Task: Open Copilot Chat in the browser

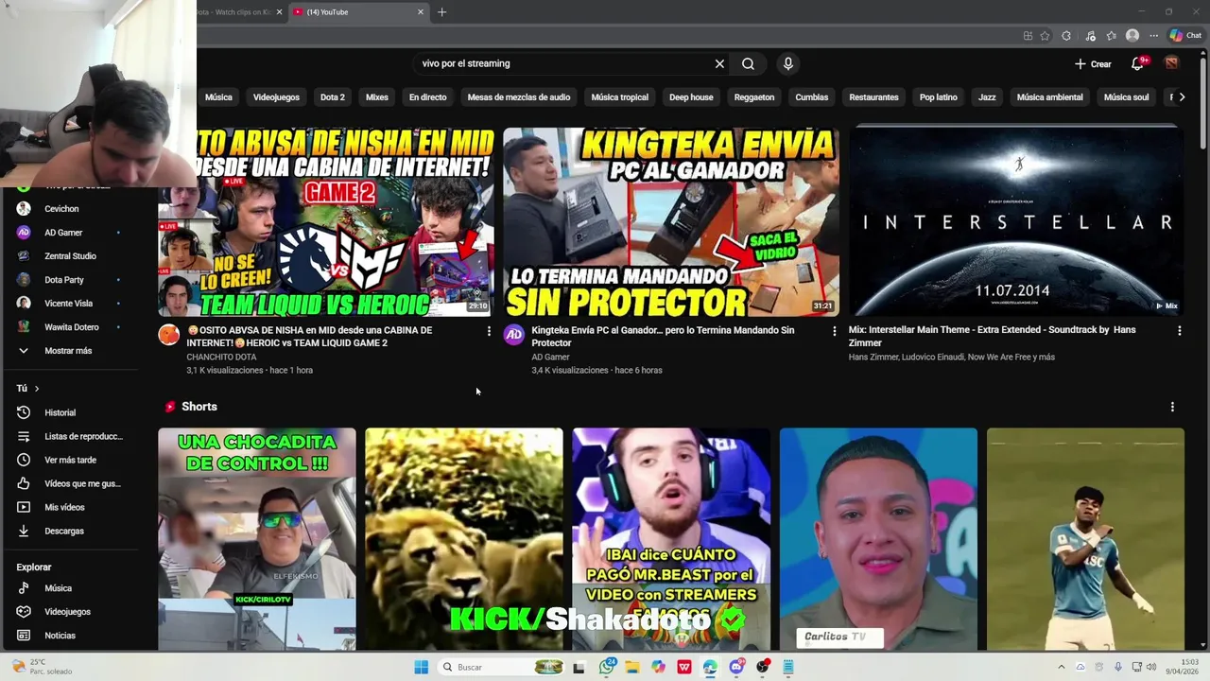Action: tap(1185, 36)
